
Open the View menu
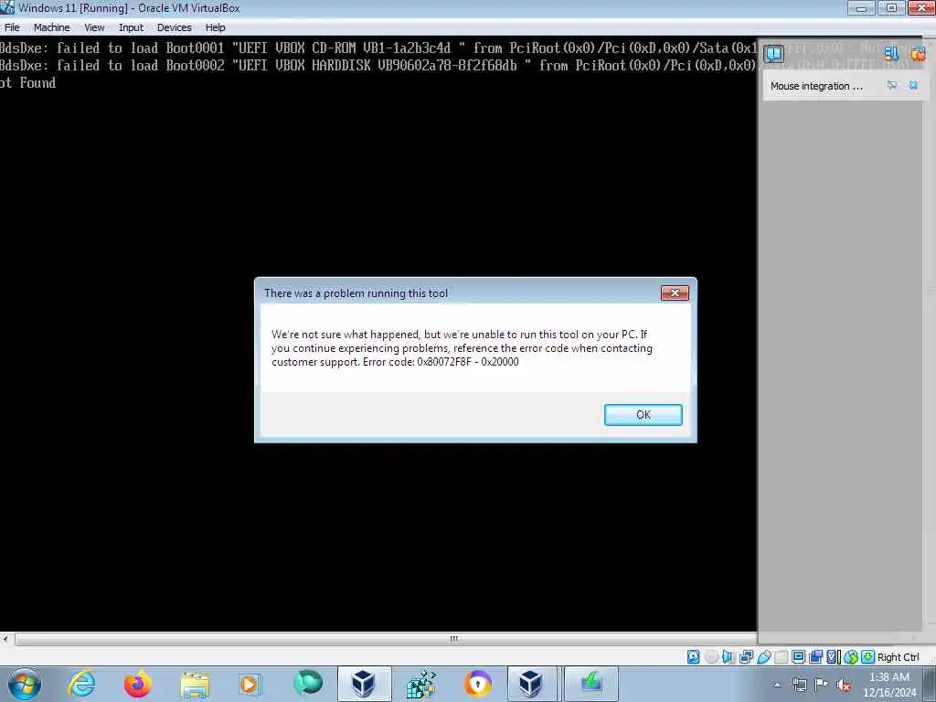[94, 27]
